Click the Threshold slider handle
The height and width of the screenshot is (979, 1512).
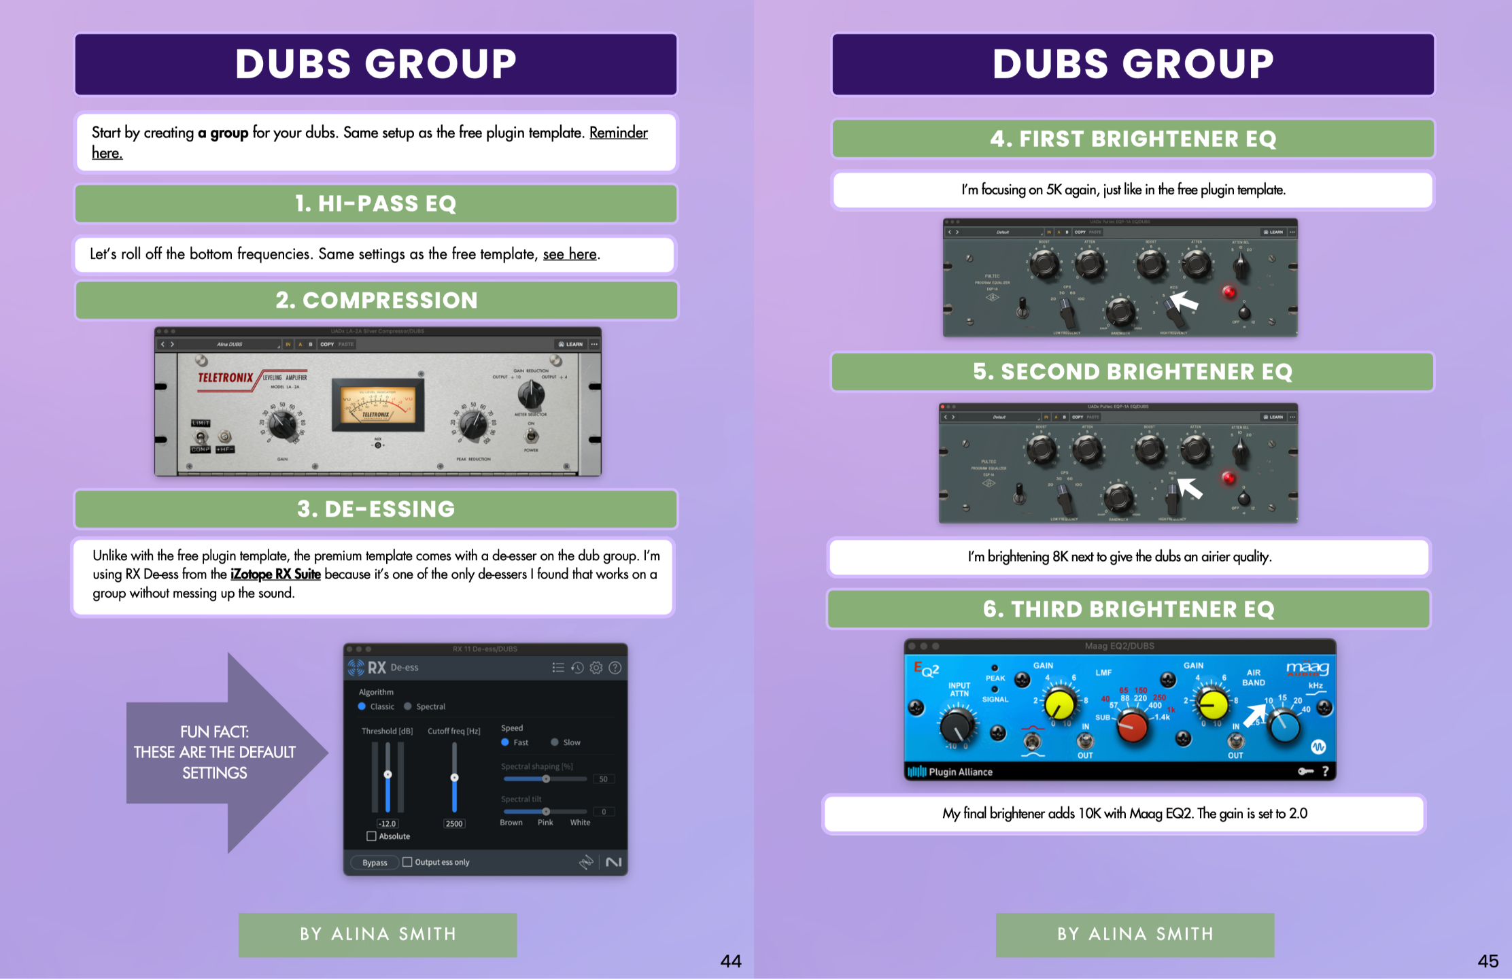(x=388, y=774)
